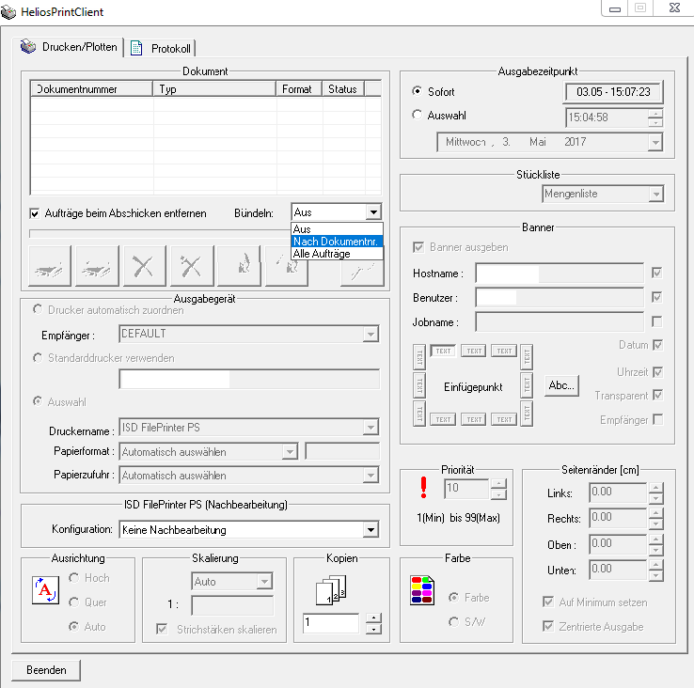
Task: Click the flame icon with dotted trail
Action: pos(287,266)
